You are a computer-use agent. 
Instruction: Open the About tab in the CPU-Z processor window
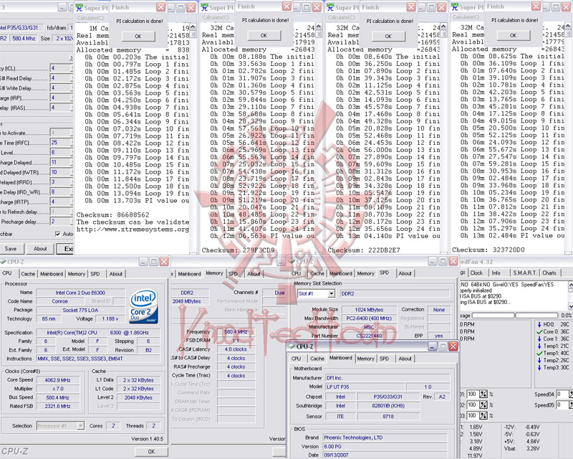coord(116,274)
